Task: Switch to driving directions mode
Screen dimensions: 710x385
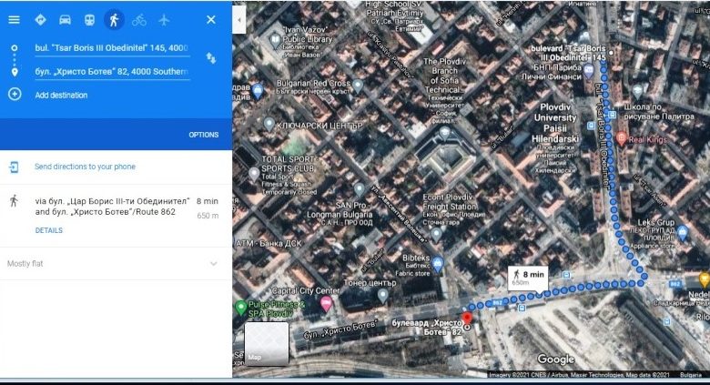Action: pyautogui.click(x=66, y=20)
